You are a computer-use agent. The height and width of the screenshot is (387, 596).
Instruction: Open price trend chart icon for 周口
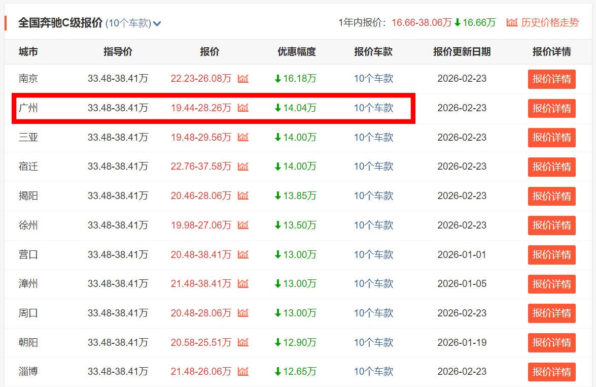(243, 313)
